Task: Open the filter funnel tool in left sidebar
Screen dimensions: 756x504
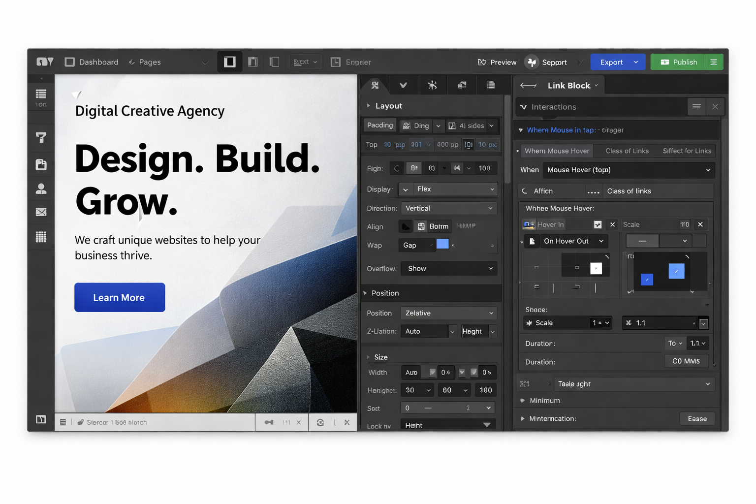Action: [x=41, y=137]
